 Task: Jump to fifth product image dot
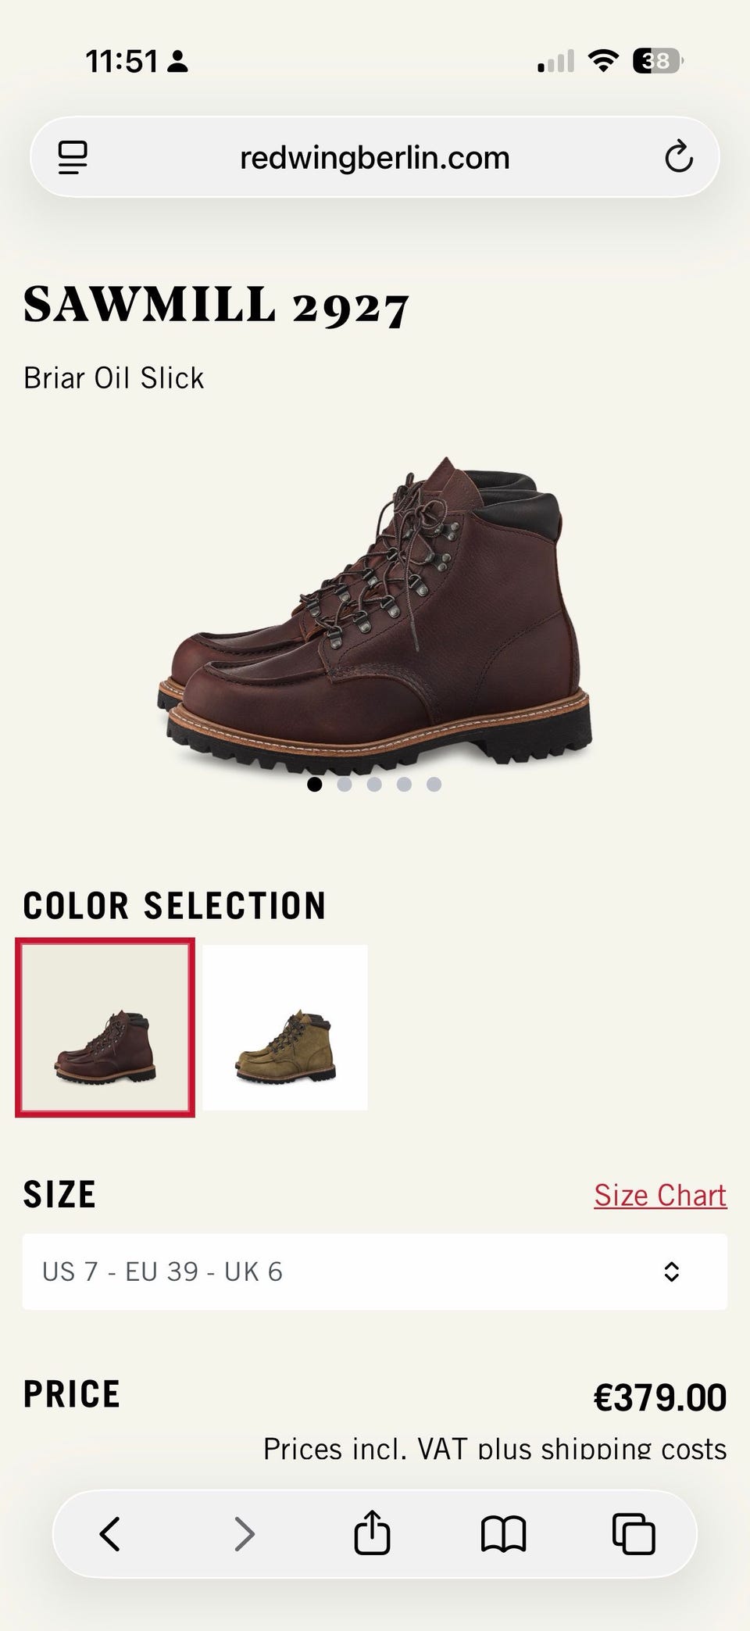434,784
